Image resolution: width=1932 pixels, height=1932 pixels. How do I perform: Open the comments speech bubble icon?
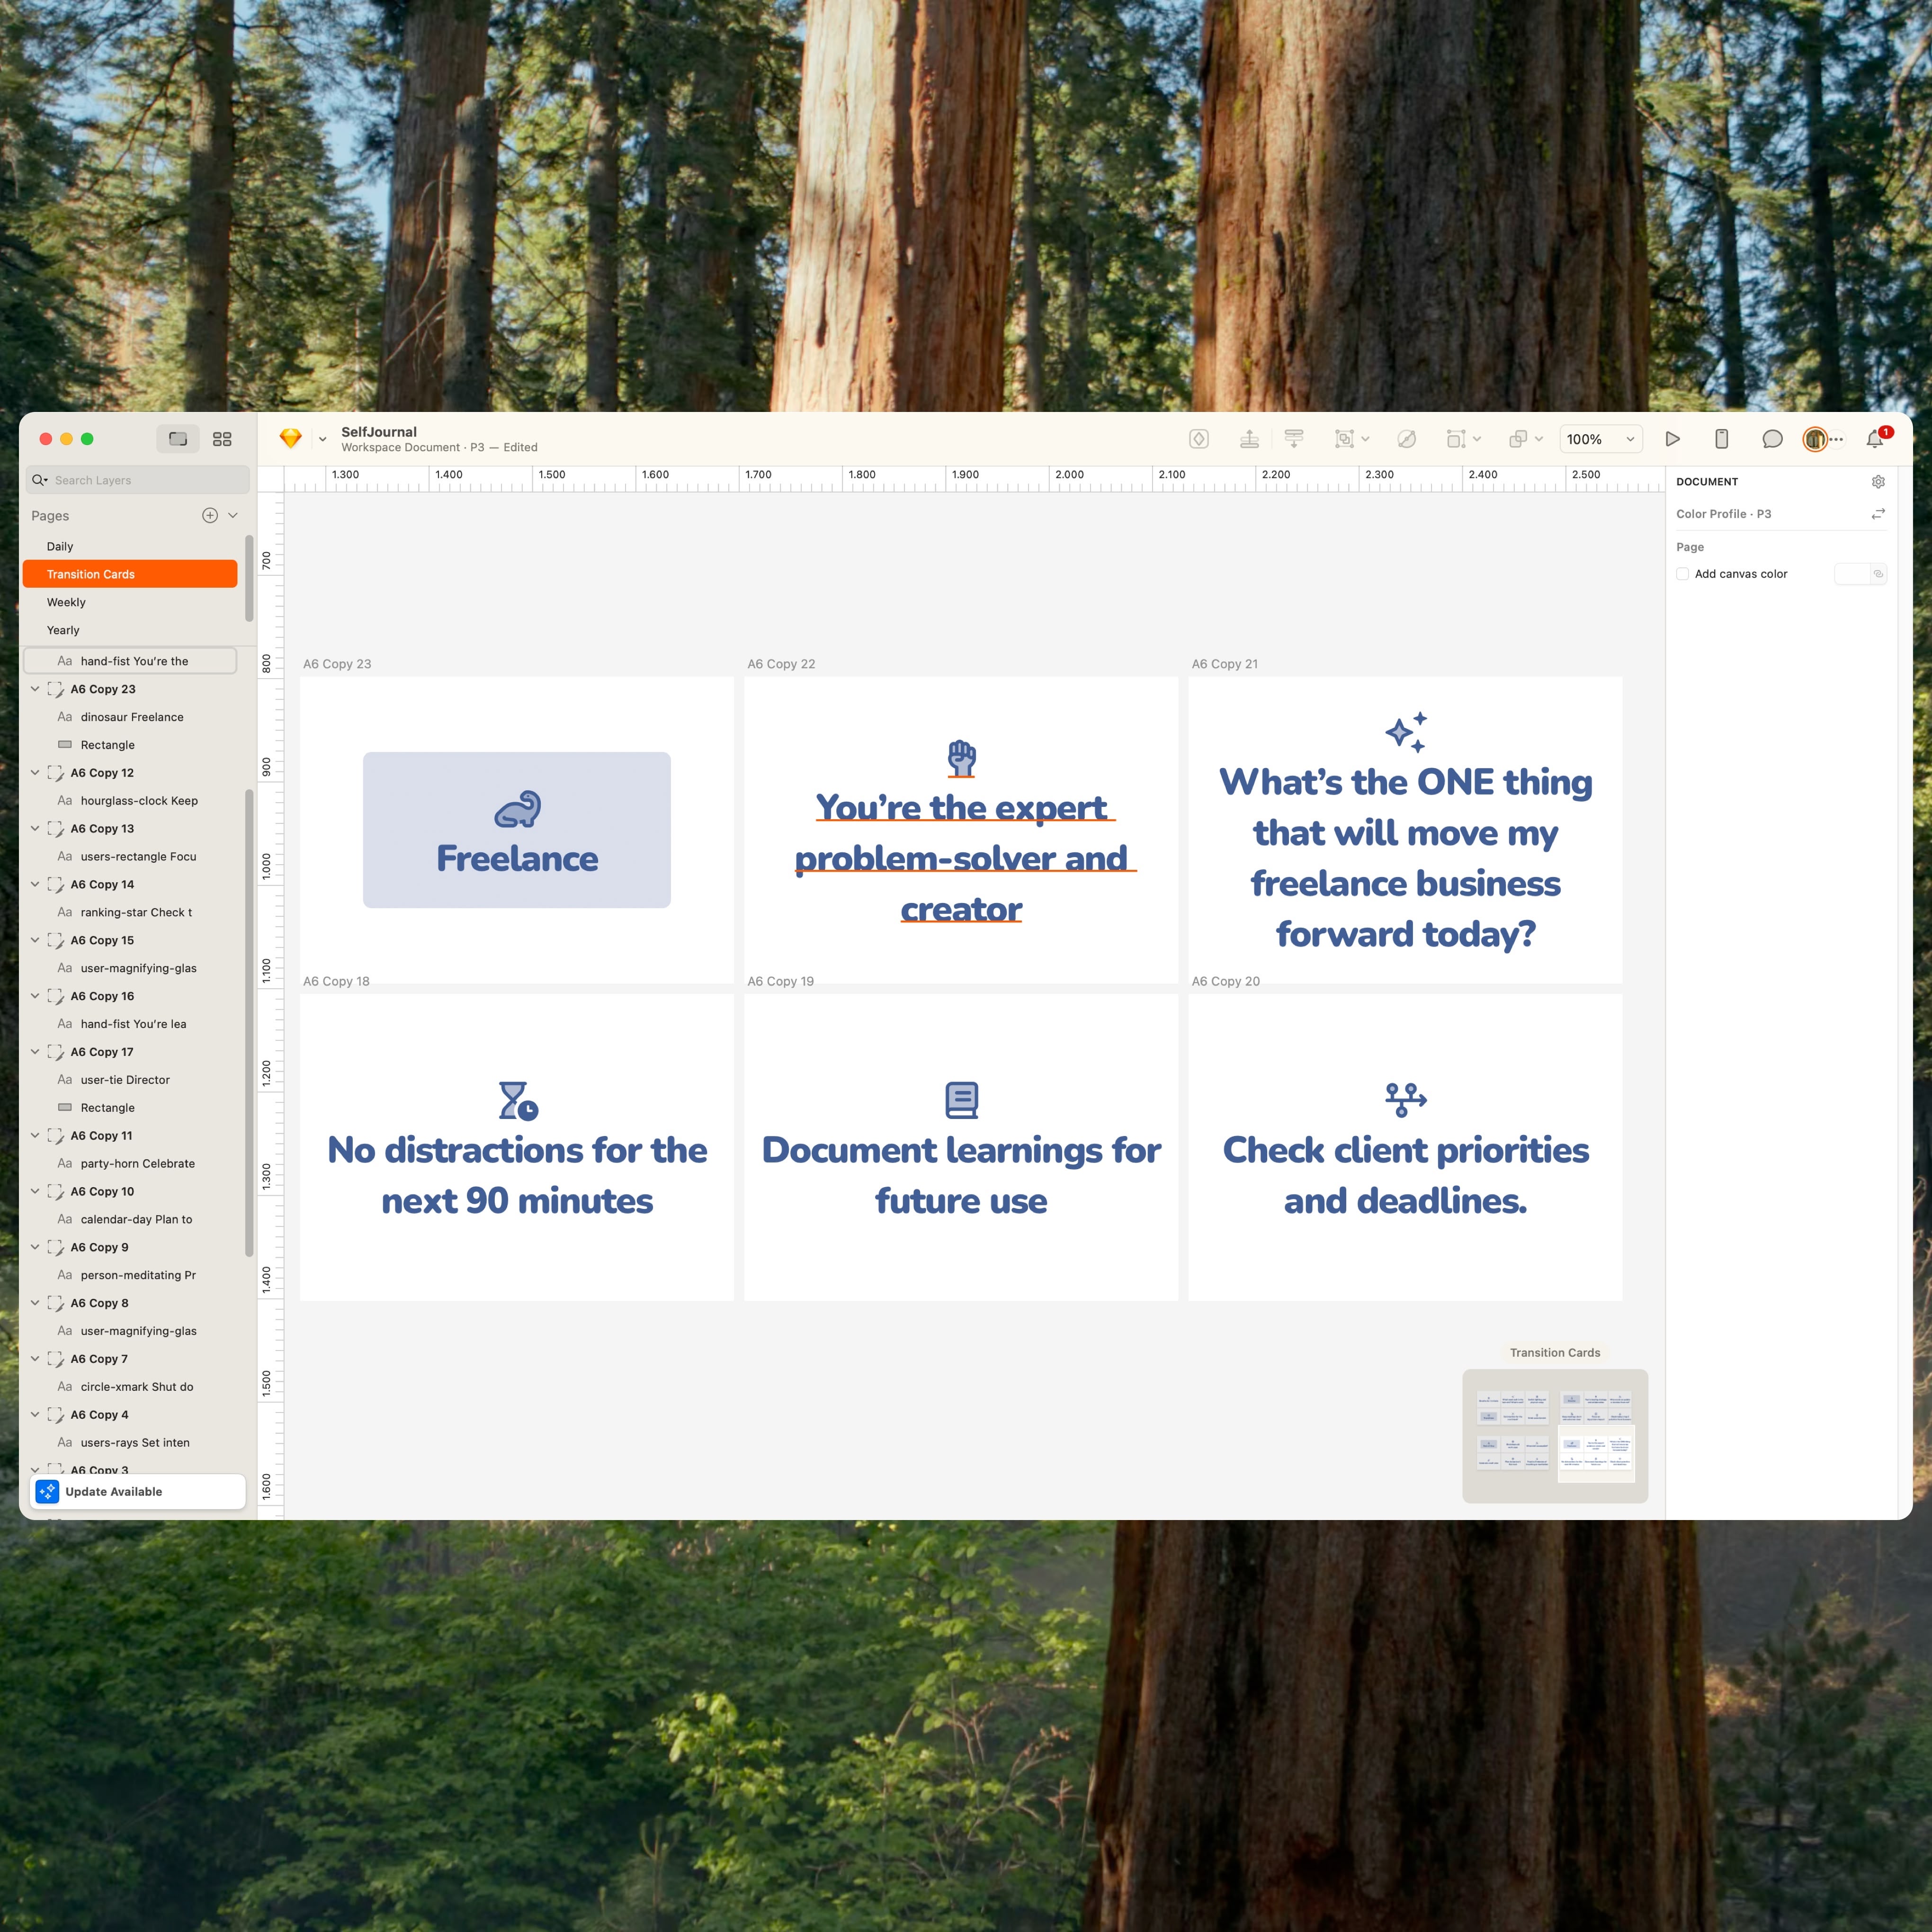point(1772,439)
